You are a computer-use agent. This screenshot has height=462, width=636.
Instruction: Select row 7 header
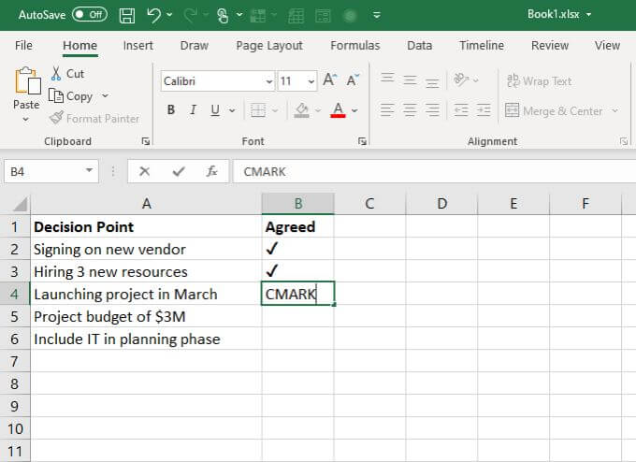click(x=15, y=361)
